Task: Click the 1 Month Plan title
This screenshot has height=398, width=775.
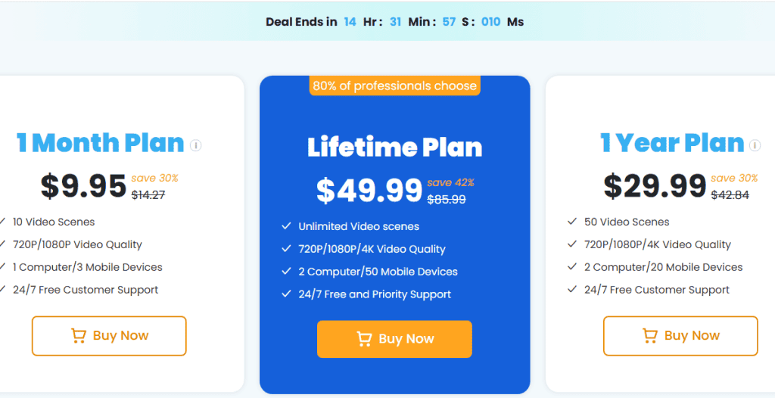Action: tap(101, 143)
